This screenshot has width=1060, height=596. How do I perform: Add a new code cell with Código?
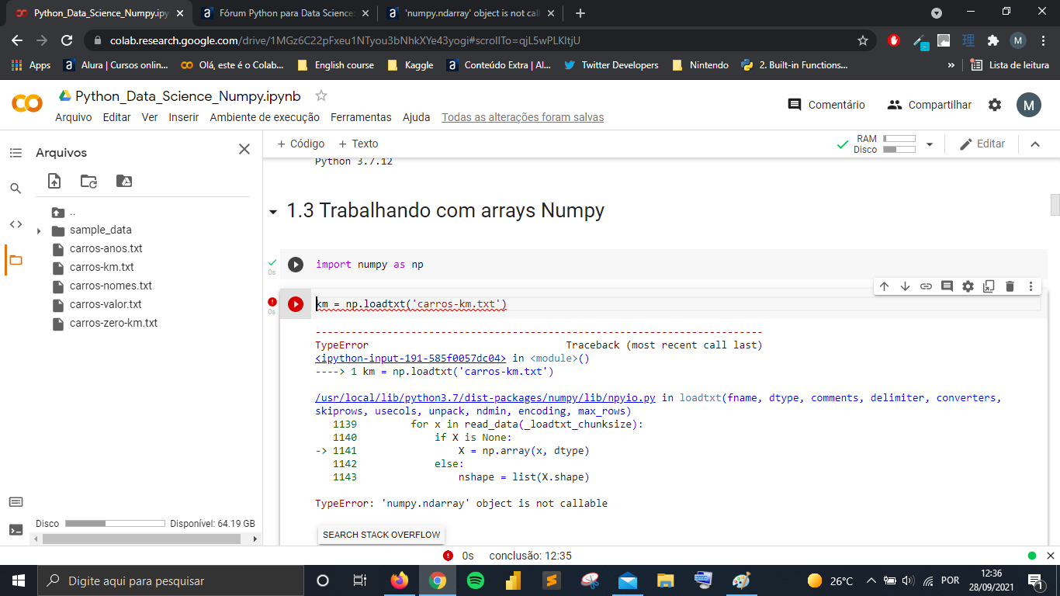(300, 144)
